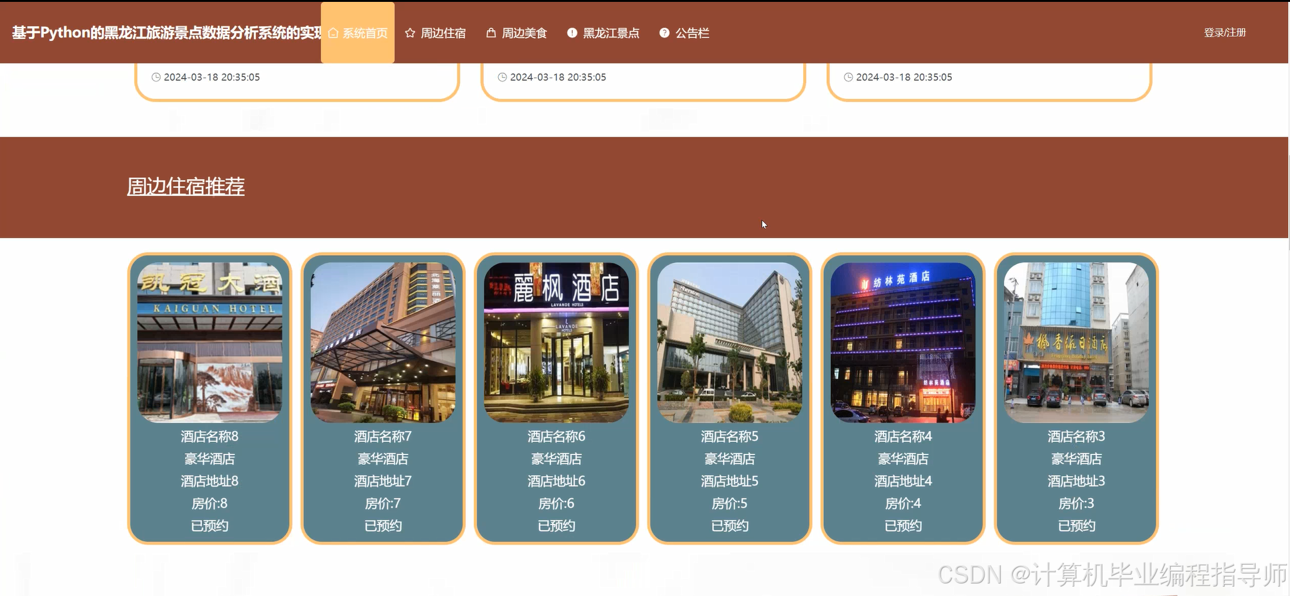Select the star icon for 周边住宿
Viewport: 1290px width, 596px height.
(411, 33)
